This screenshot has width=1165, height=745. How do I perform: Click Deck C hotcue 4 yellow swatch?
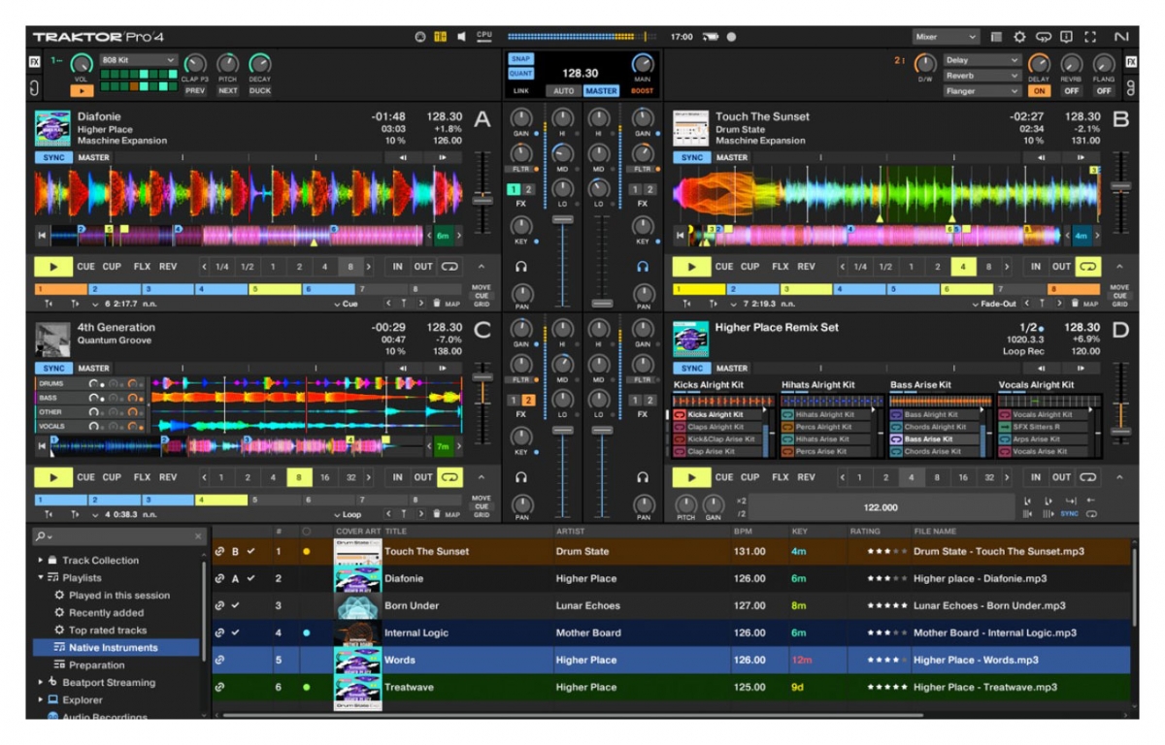[x=221, y=500]
